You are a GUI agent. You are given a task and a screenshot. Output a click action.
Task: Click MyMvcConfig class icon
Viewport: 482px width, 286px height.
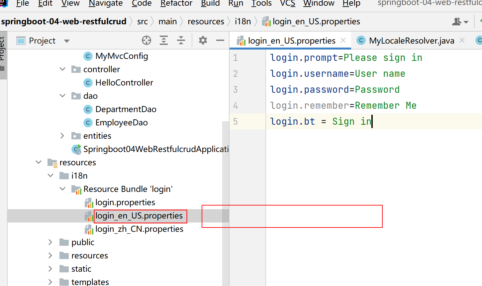88,56
